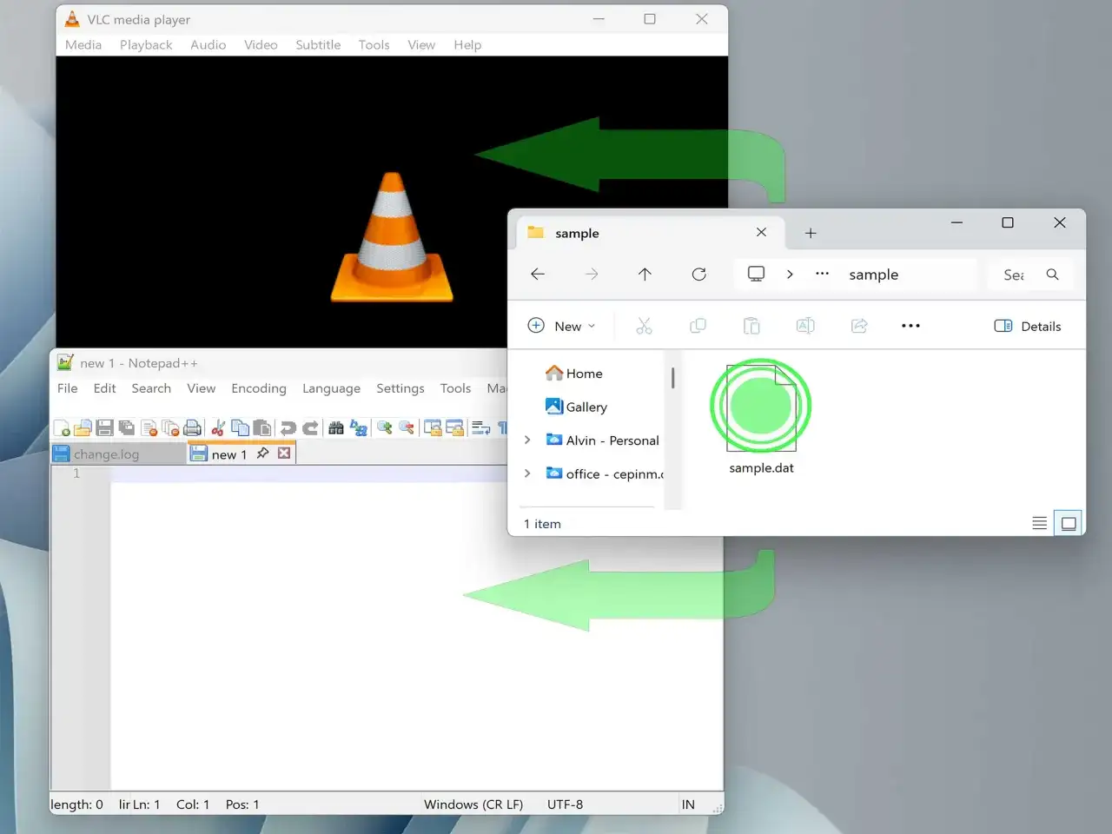Open VLC Audio menu
This screenshot has width=1112, height=834.
click(208, 44)
